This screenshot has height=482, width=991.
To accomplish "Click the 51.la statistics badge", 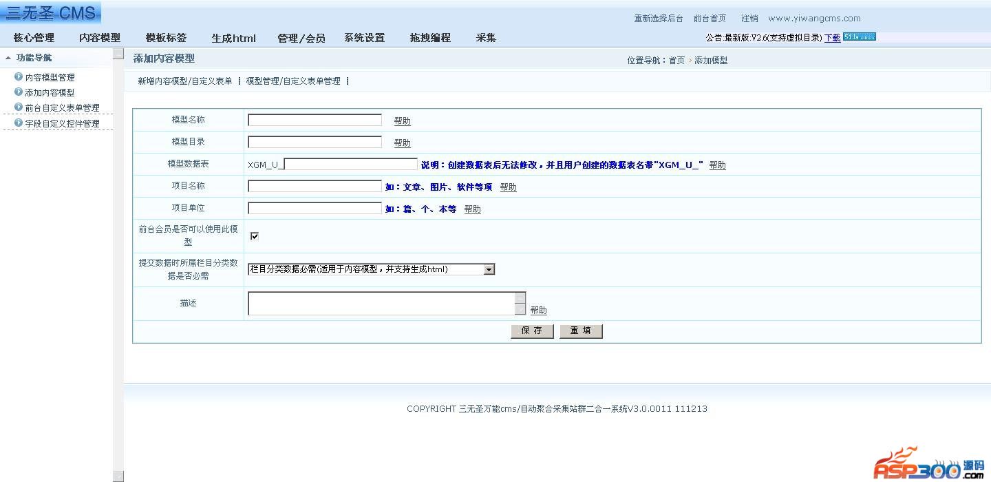I will 860,36.
